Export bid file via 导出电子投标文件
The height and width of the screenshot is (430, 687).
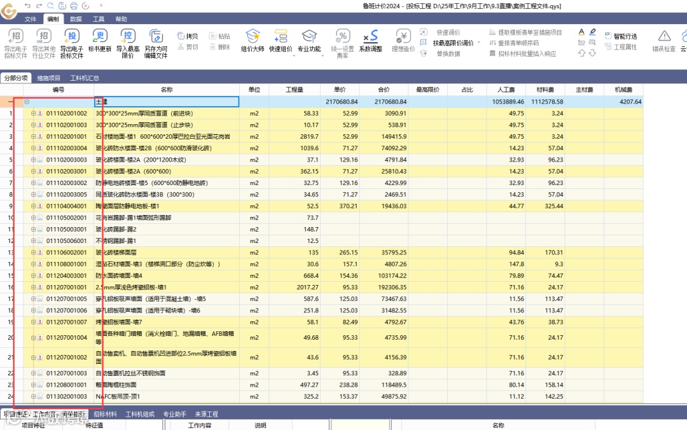(72, 43)
